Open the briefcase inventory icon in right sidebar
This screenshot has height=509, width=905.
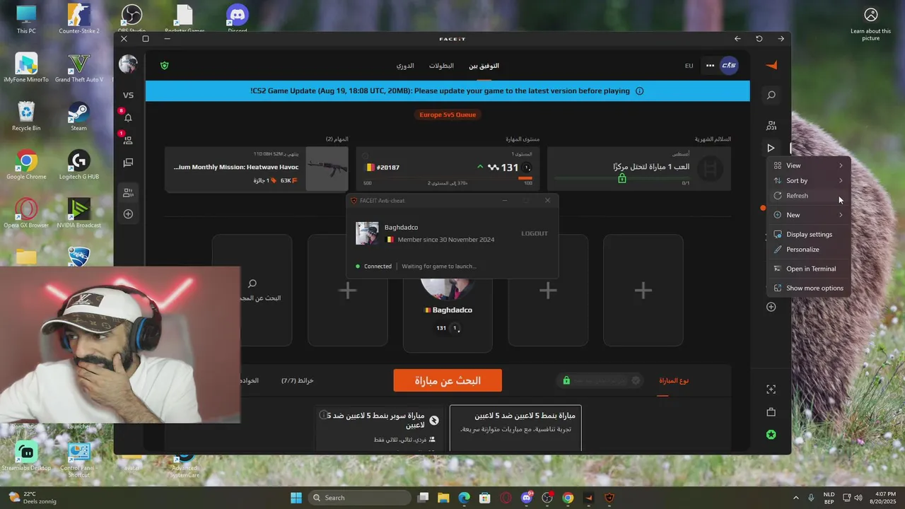coord(771,412)
